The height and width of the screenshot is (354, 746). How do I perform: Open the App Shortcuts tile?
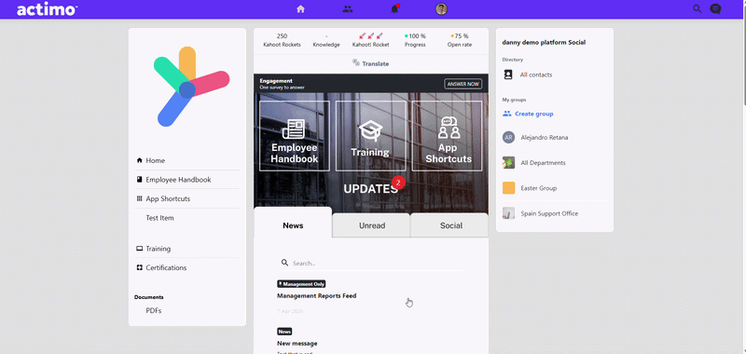448,136
